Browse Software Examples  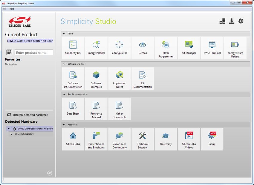click(96, 79)
